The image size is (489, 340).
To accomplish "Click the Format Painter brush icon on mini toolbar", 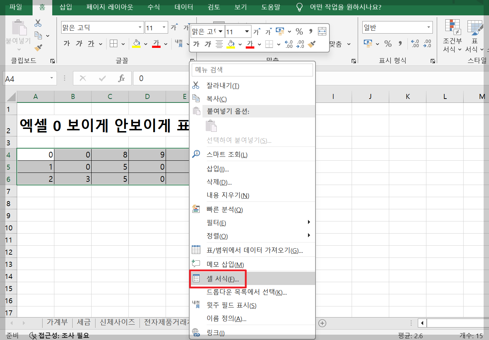I will tap(311, 44).
